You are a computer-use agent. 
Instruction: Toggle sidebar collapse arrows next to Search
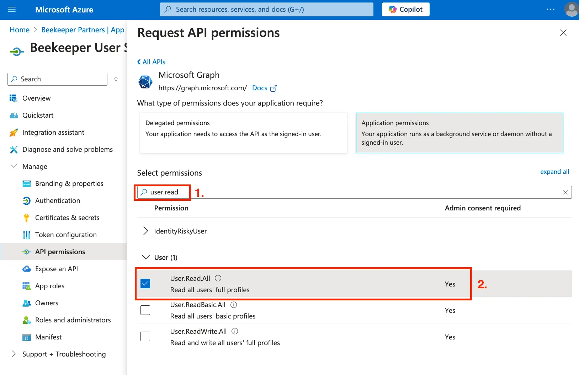116,79
